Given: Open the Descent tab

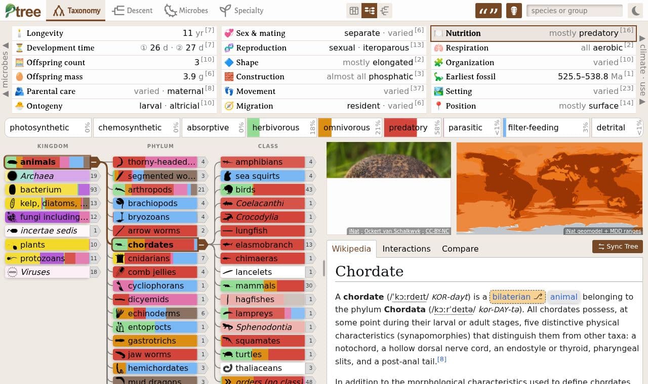Looking at the screenshot, I should (132, 11).
